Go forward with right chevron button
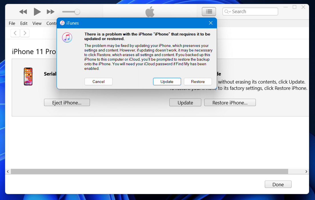Screen dimensions: 315x200 [25, 33]
